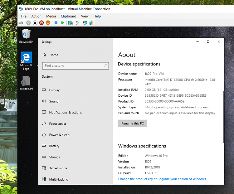Click the Windows specifications heading

[x=142, y=146]
